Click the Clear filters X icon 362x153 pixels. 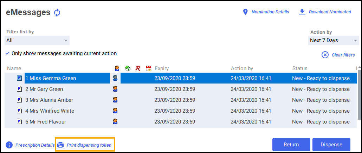pyautogui.click(x=325, y=55)
